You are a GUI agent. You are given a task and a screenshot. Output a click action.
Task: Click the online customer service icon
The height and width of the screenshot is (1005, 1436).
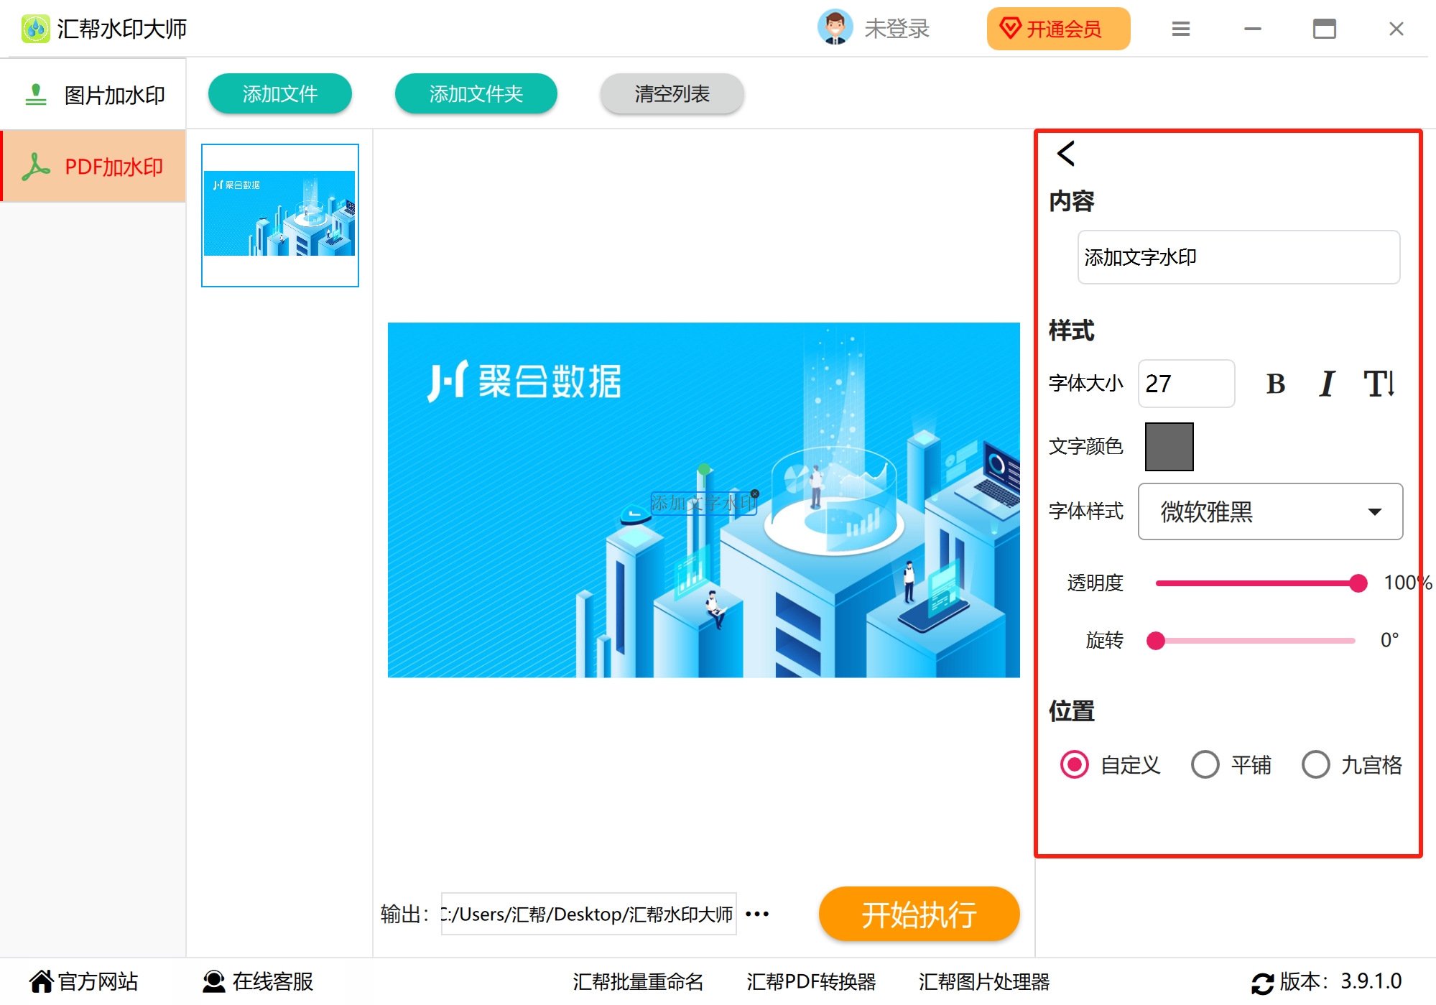click(213, 981)
